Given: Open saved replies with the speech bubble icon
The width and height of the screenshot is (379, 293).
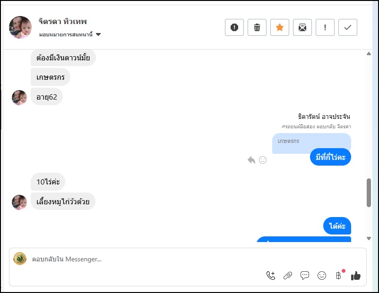Looking at the screenshot, I should coord(304,276).
